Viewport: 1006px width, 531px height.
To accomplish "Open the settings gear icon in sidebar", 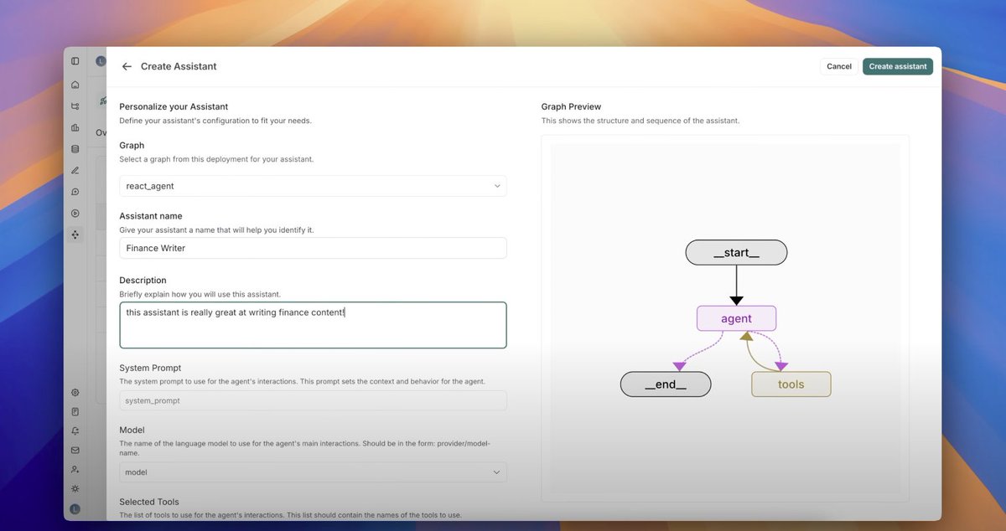I will pos(75,392).
